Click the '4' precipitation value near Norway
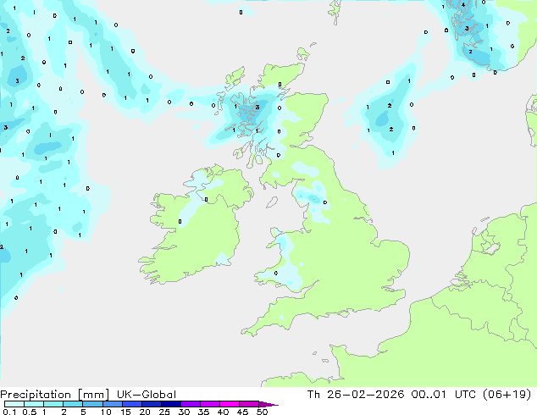The height and width of the screenshot is (415, 537). [x=463, y=5]
